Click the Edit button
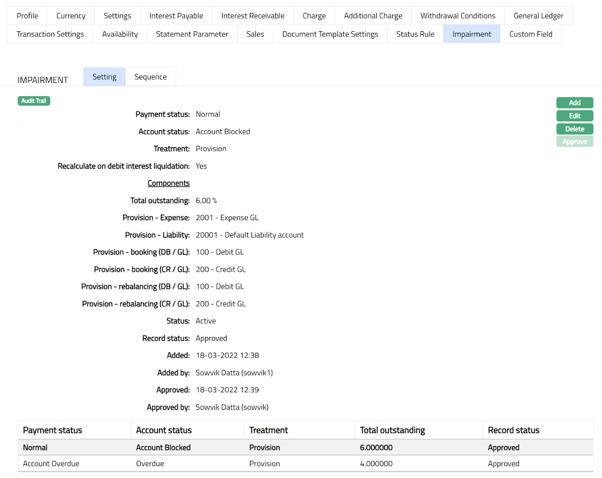The image size is (602, 478). 574,115
